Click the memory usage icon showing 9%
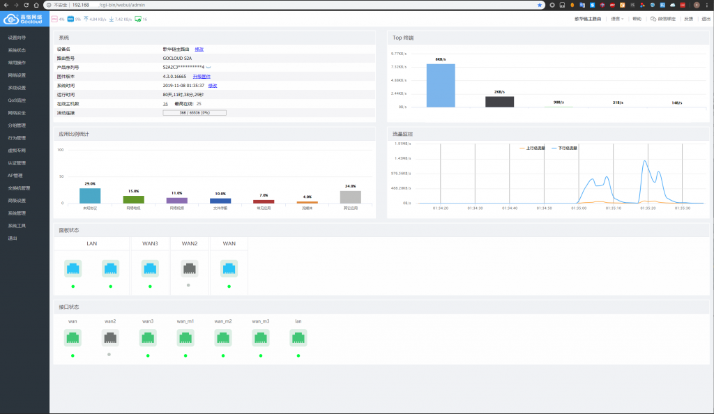 pyautogui.click(x=70, y=19)
